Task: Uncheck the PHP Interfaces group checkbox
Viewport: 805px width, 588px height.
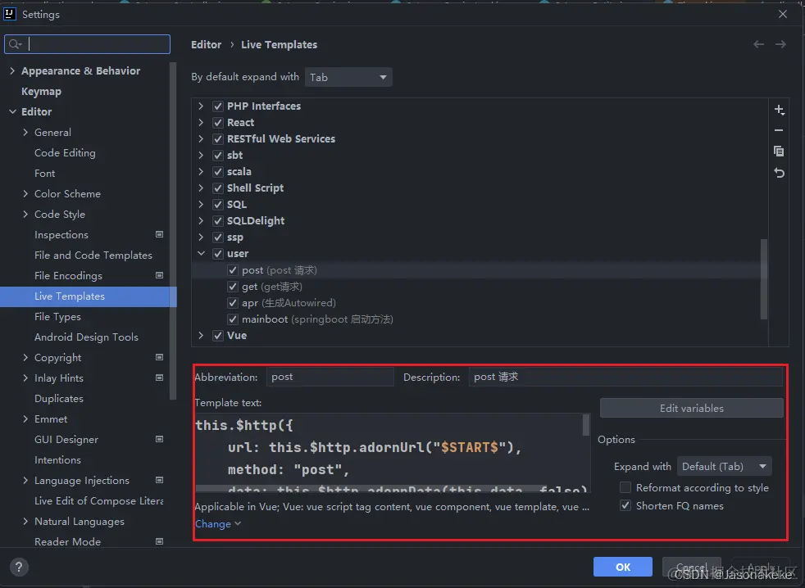Action: coord(218,106)
